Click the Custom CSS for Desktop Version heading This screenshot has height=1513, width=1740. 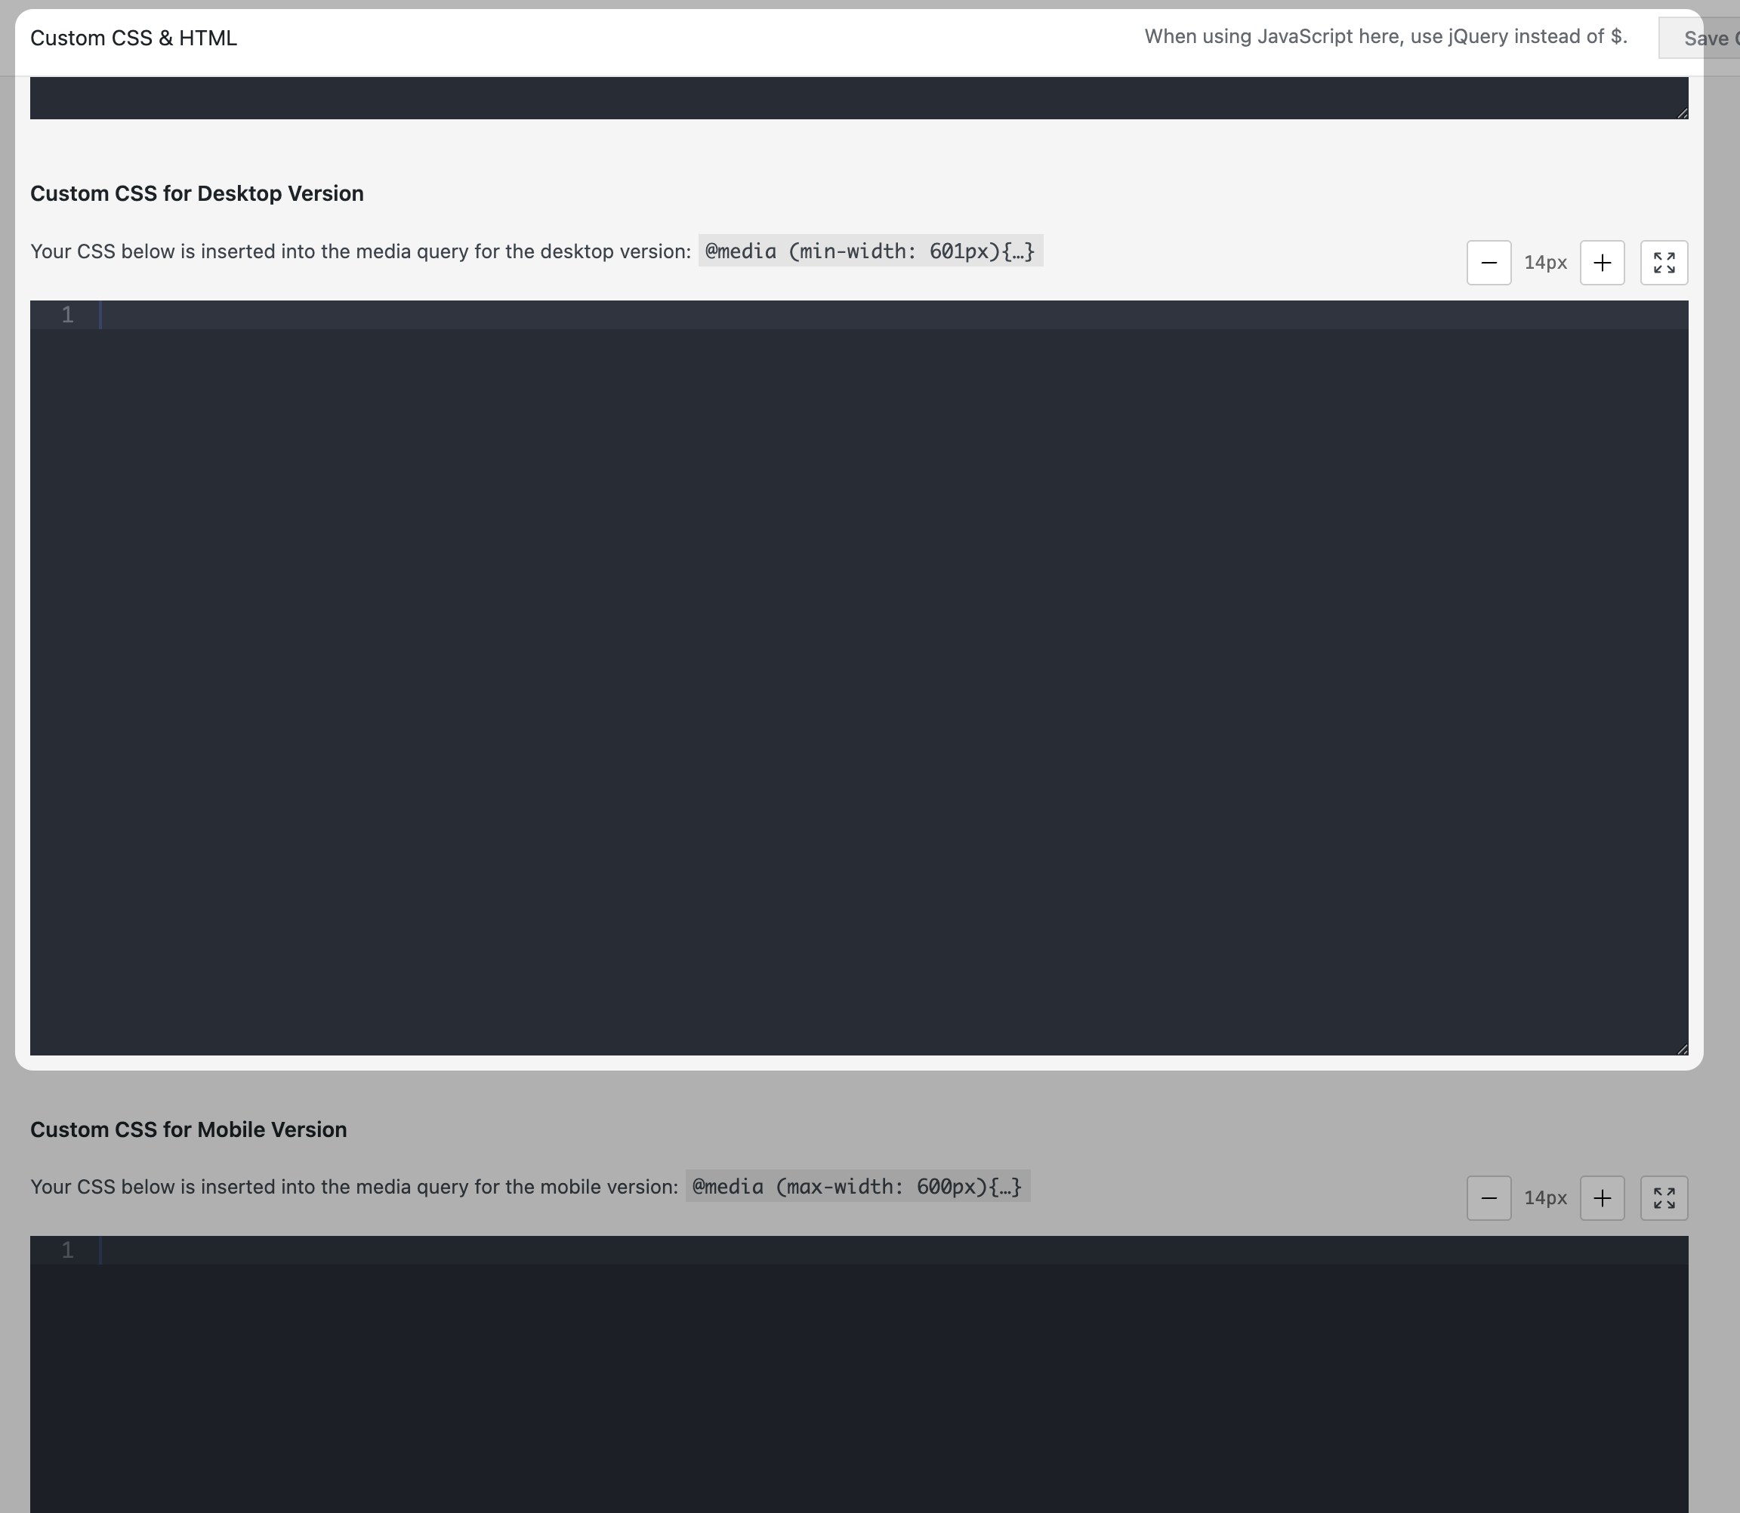click(x=197, y=193)
